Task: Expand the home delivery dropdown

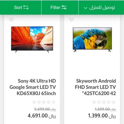Action: click(x=99, y=8)
